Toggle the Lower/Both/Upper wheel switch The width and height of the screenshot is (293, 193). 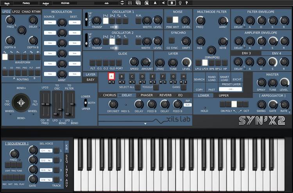pos(86,102)
